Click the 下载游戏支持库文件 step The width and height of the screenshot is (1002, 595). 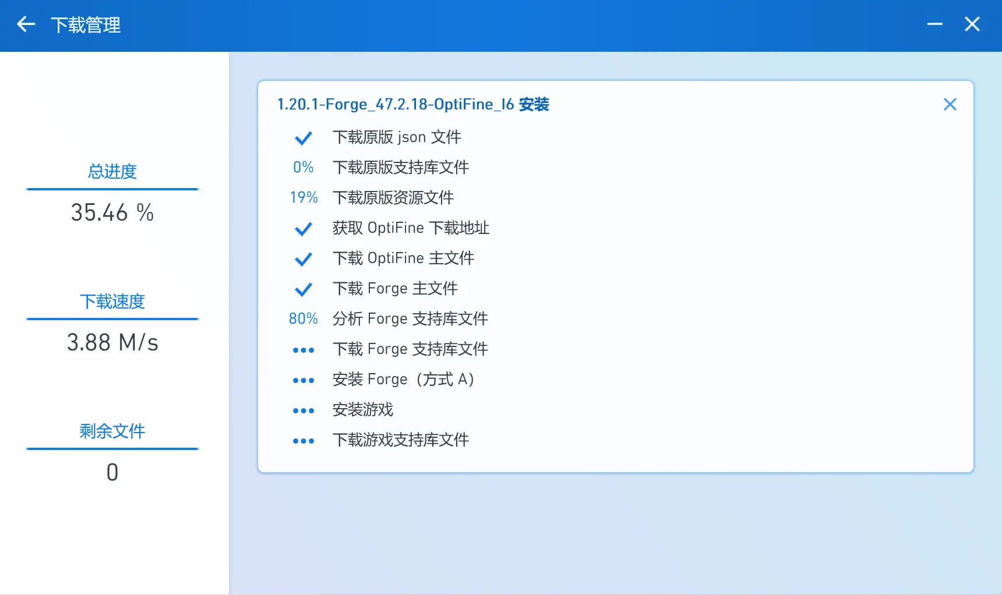coord(401,440)
